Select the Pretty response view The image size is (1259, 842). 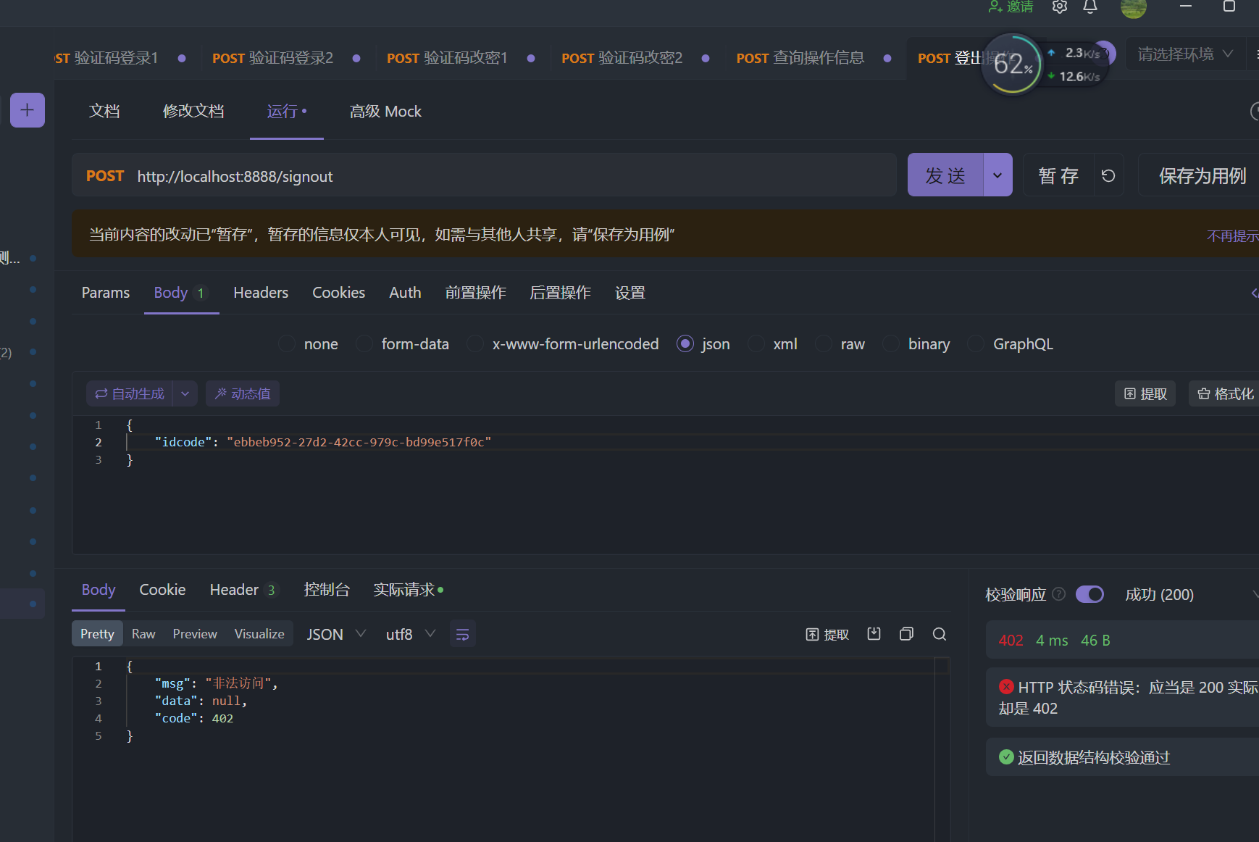(97, 634)
